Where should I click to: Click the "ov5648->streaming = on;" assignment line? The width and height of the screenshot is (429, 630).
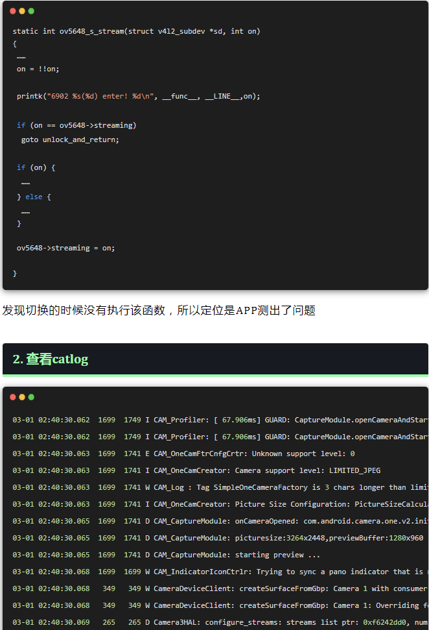(65, 248)
